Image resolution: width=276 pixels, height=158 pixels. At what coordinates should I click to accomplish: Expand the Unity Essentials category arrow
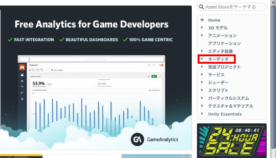202,114
